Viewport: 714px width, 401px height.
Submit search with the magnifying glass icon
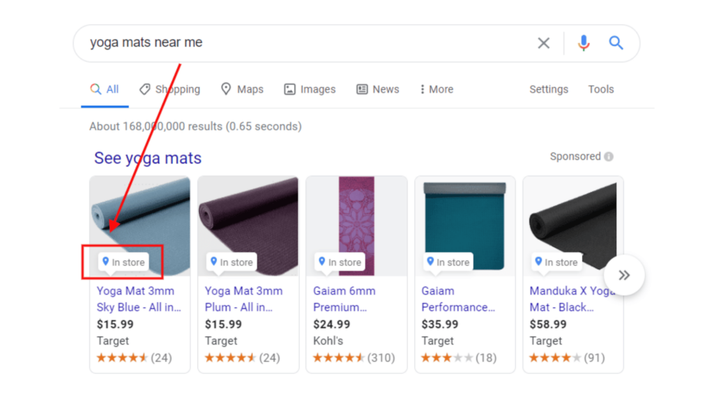coord(616,42)
